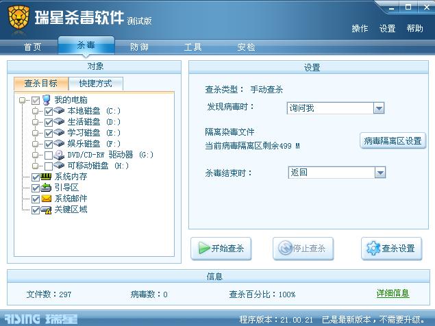Open the 详细信息 link

393,293
